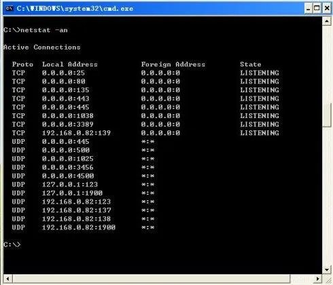Viewport: 333px width, 285px height.
Task: Click the horizontal scrollbar thumb
Action: pos(152,279)
